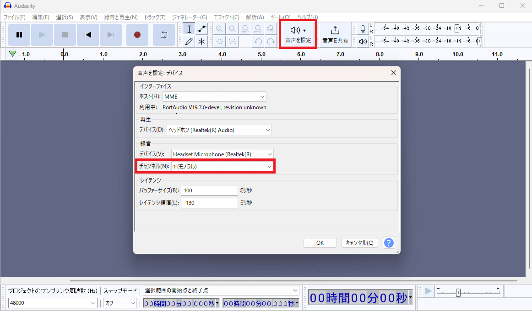The height and width of the screenshot is (311, 532).
Task: Open the 音声を設定 audio setup button
Action: (298, 34)
